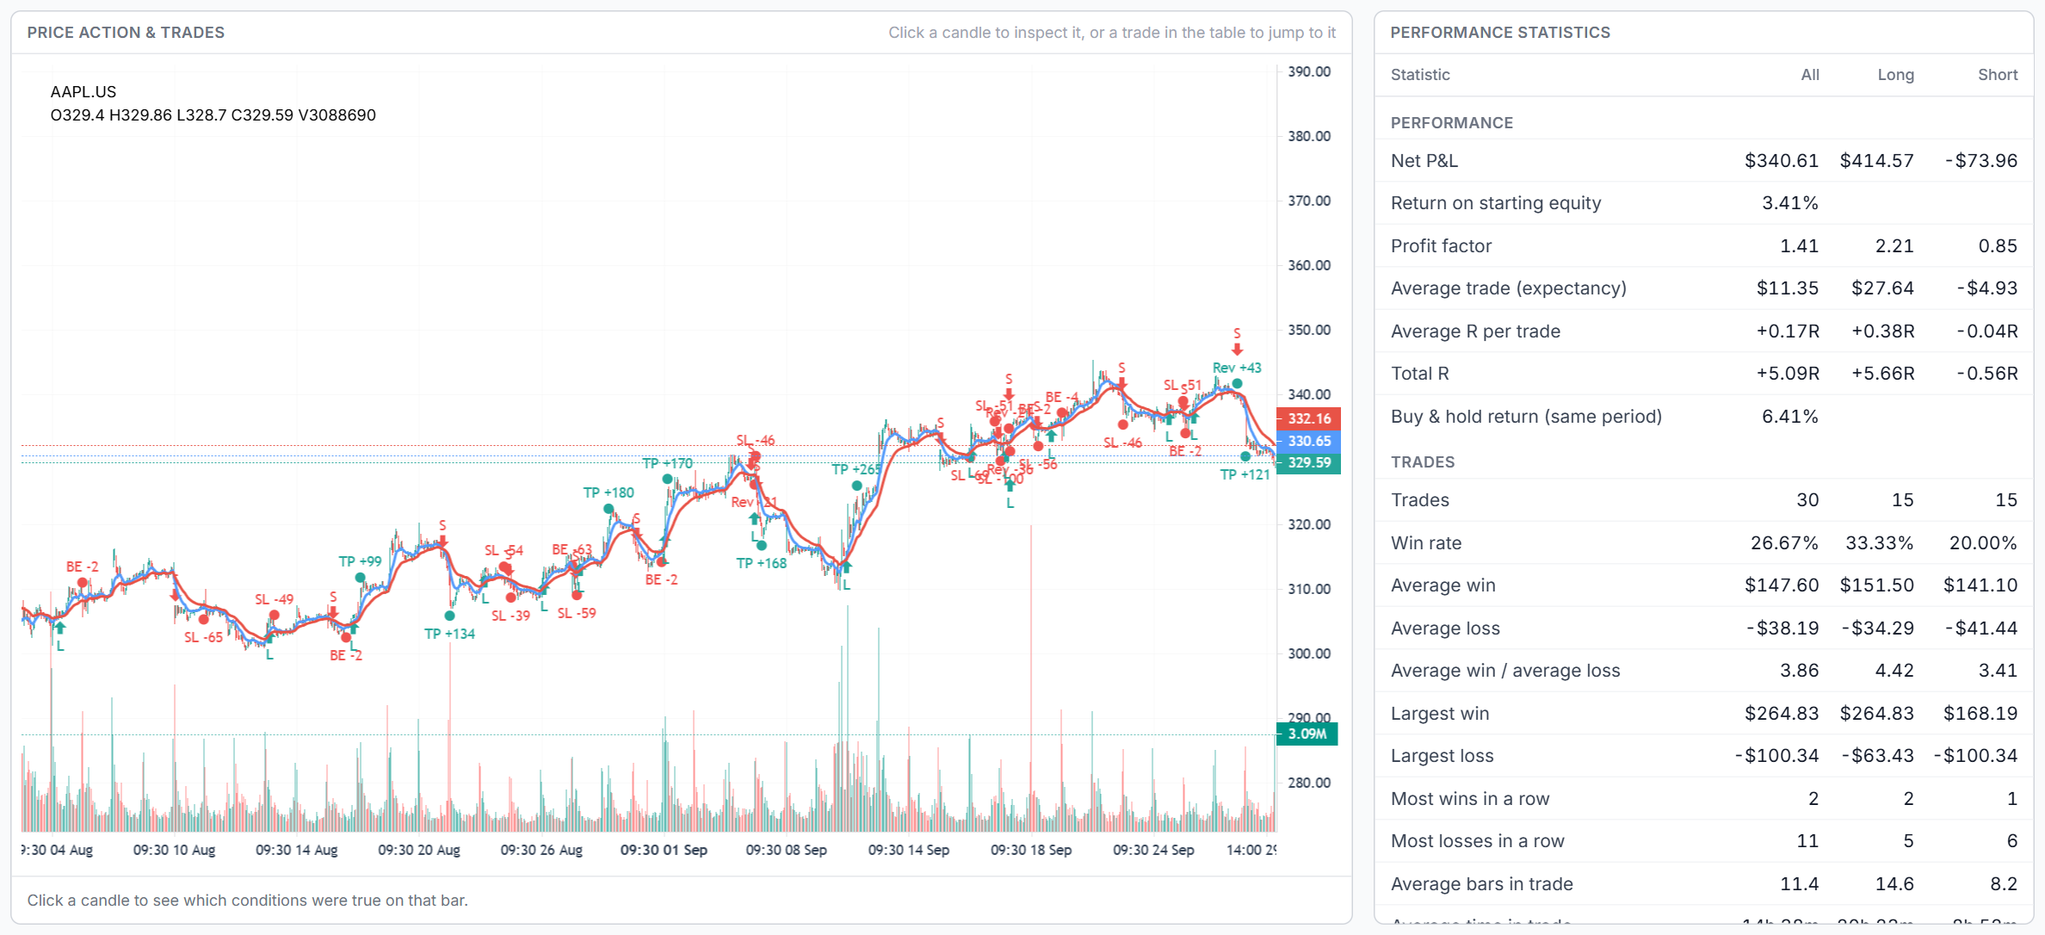
Task: Click the Long column header
Action: coord(1895,75)
